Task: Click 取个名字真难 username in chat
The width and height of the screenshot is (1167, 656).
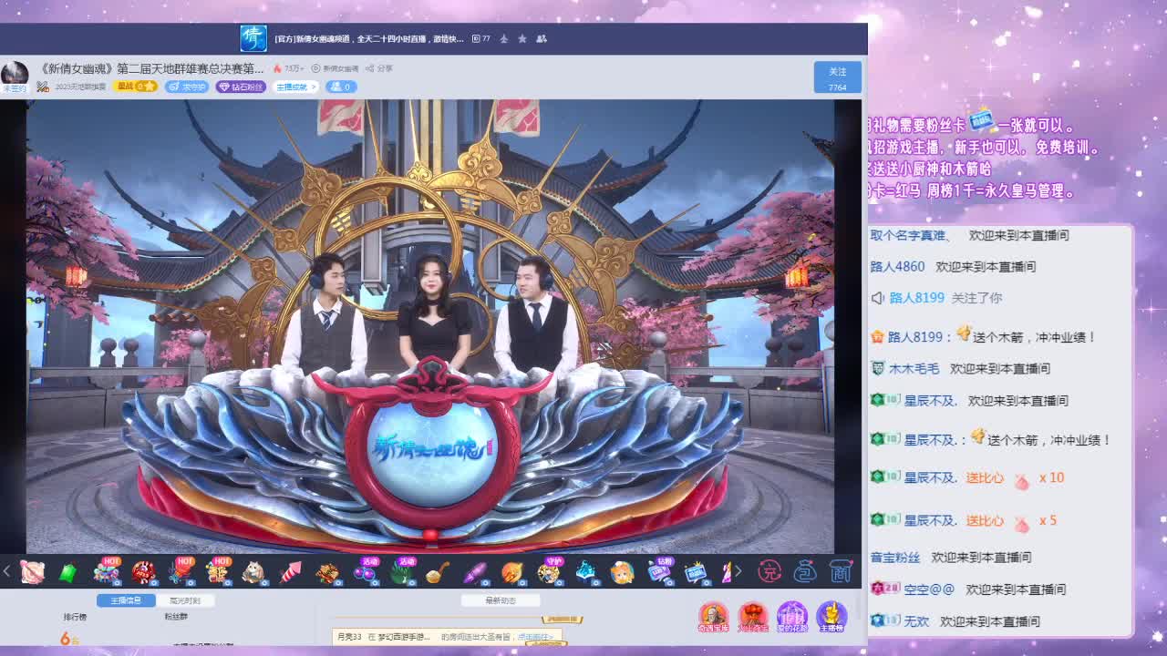Action: (x=911, y=235)
